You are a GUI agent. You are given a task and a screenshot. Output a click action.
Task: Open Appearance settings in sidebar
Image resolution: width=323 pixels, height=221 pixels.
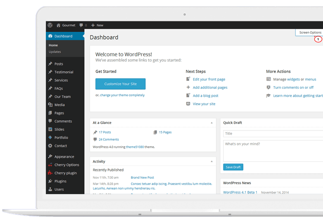click(x=64, y=157)
